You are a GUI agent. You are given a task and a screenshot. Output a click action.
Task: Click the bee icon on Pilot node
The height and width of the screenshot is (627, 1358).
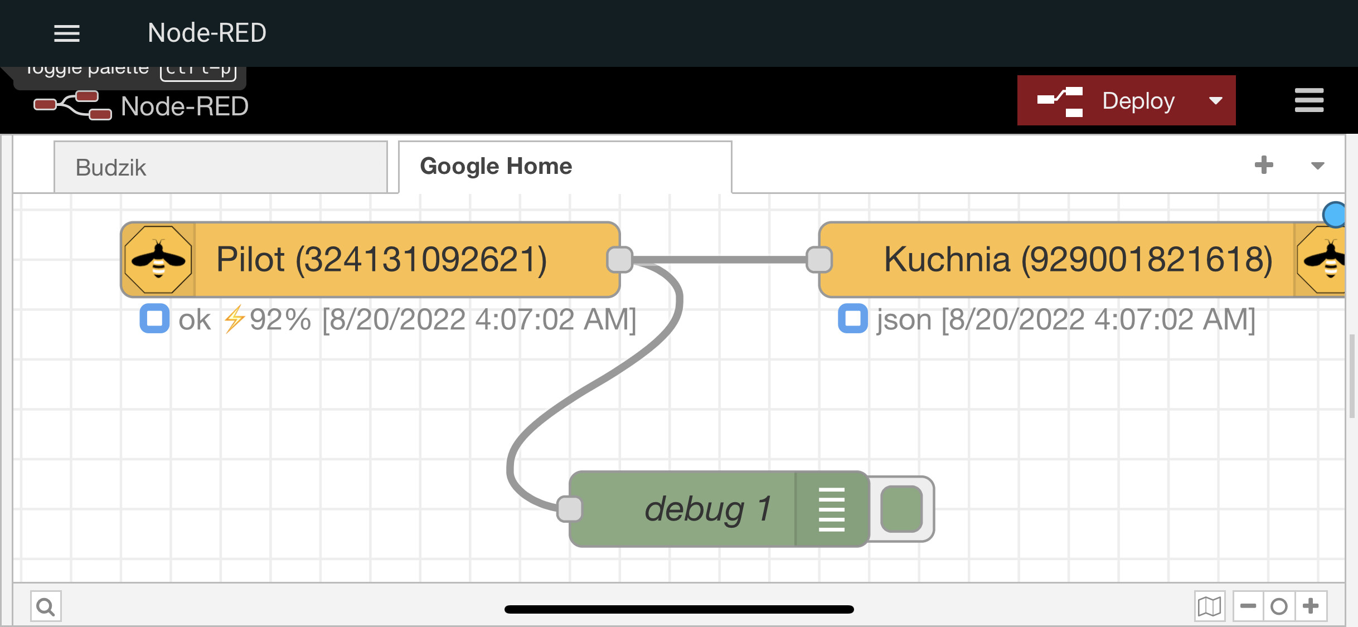click(x=158, y=260)
